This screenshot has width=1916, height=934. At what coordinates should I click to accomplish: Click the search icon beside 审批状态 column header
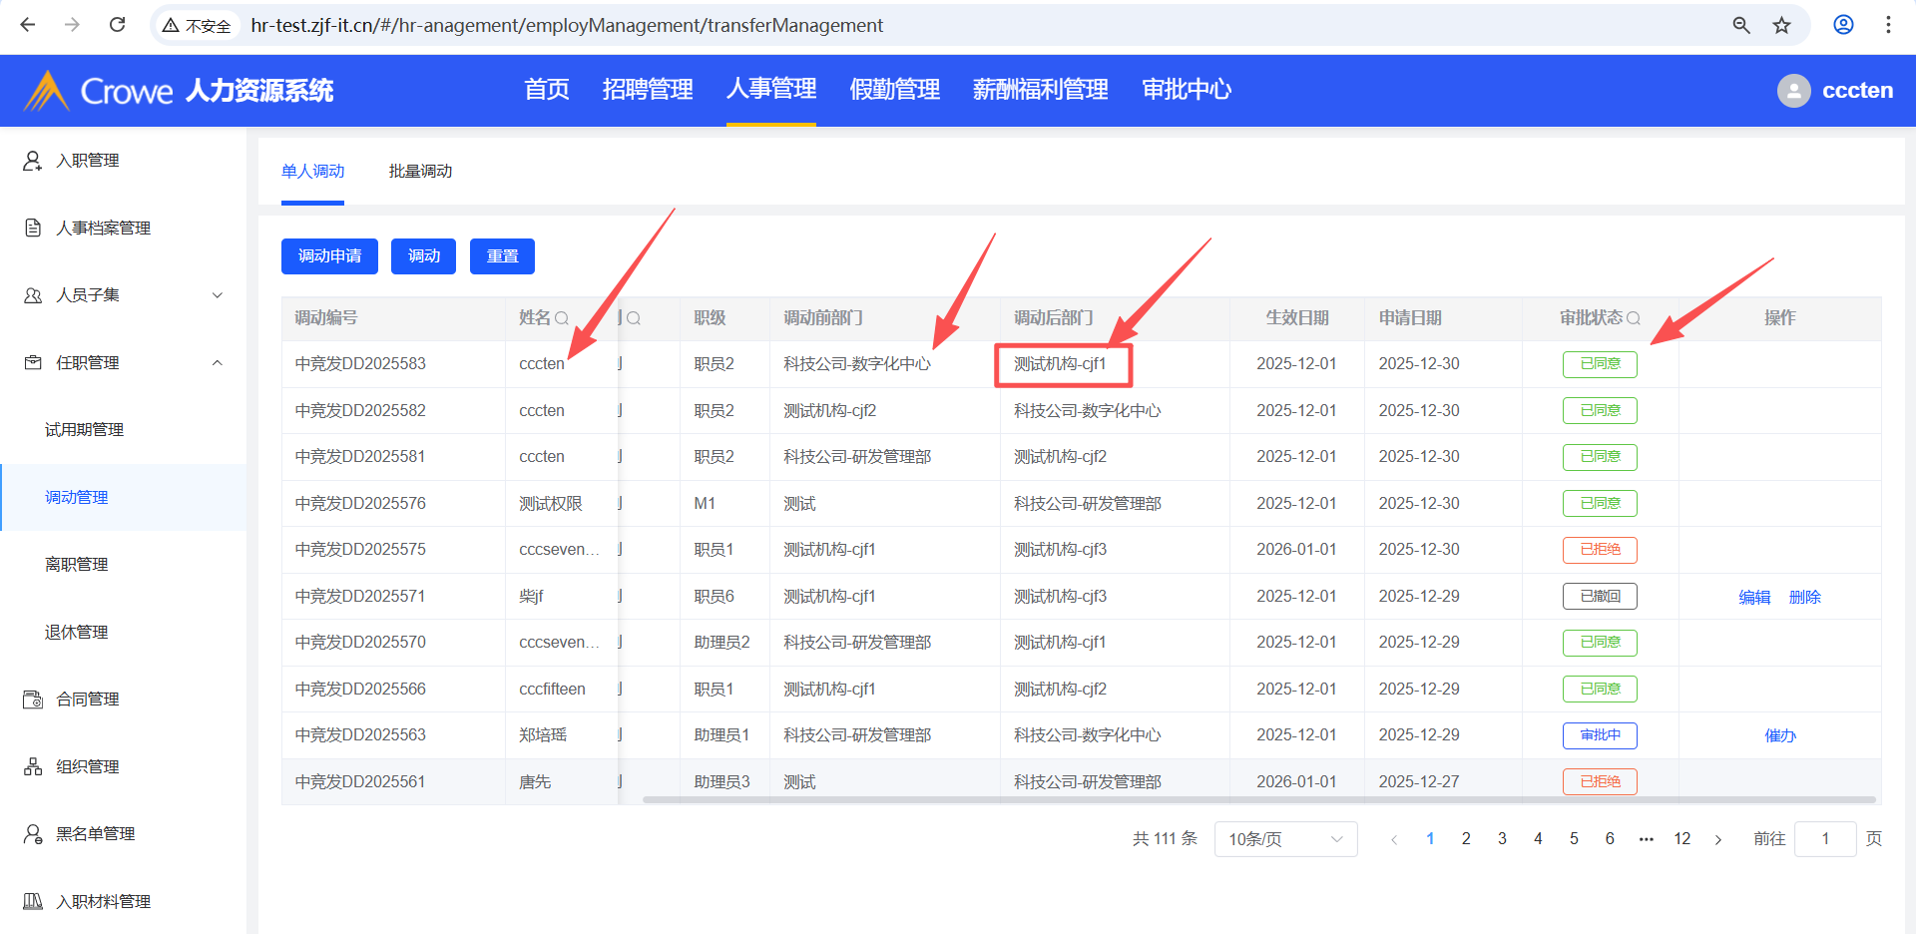1634,318
